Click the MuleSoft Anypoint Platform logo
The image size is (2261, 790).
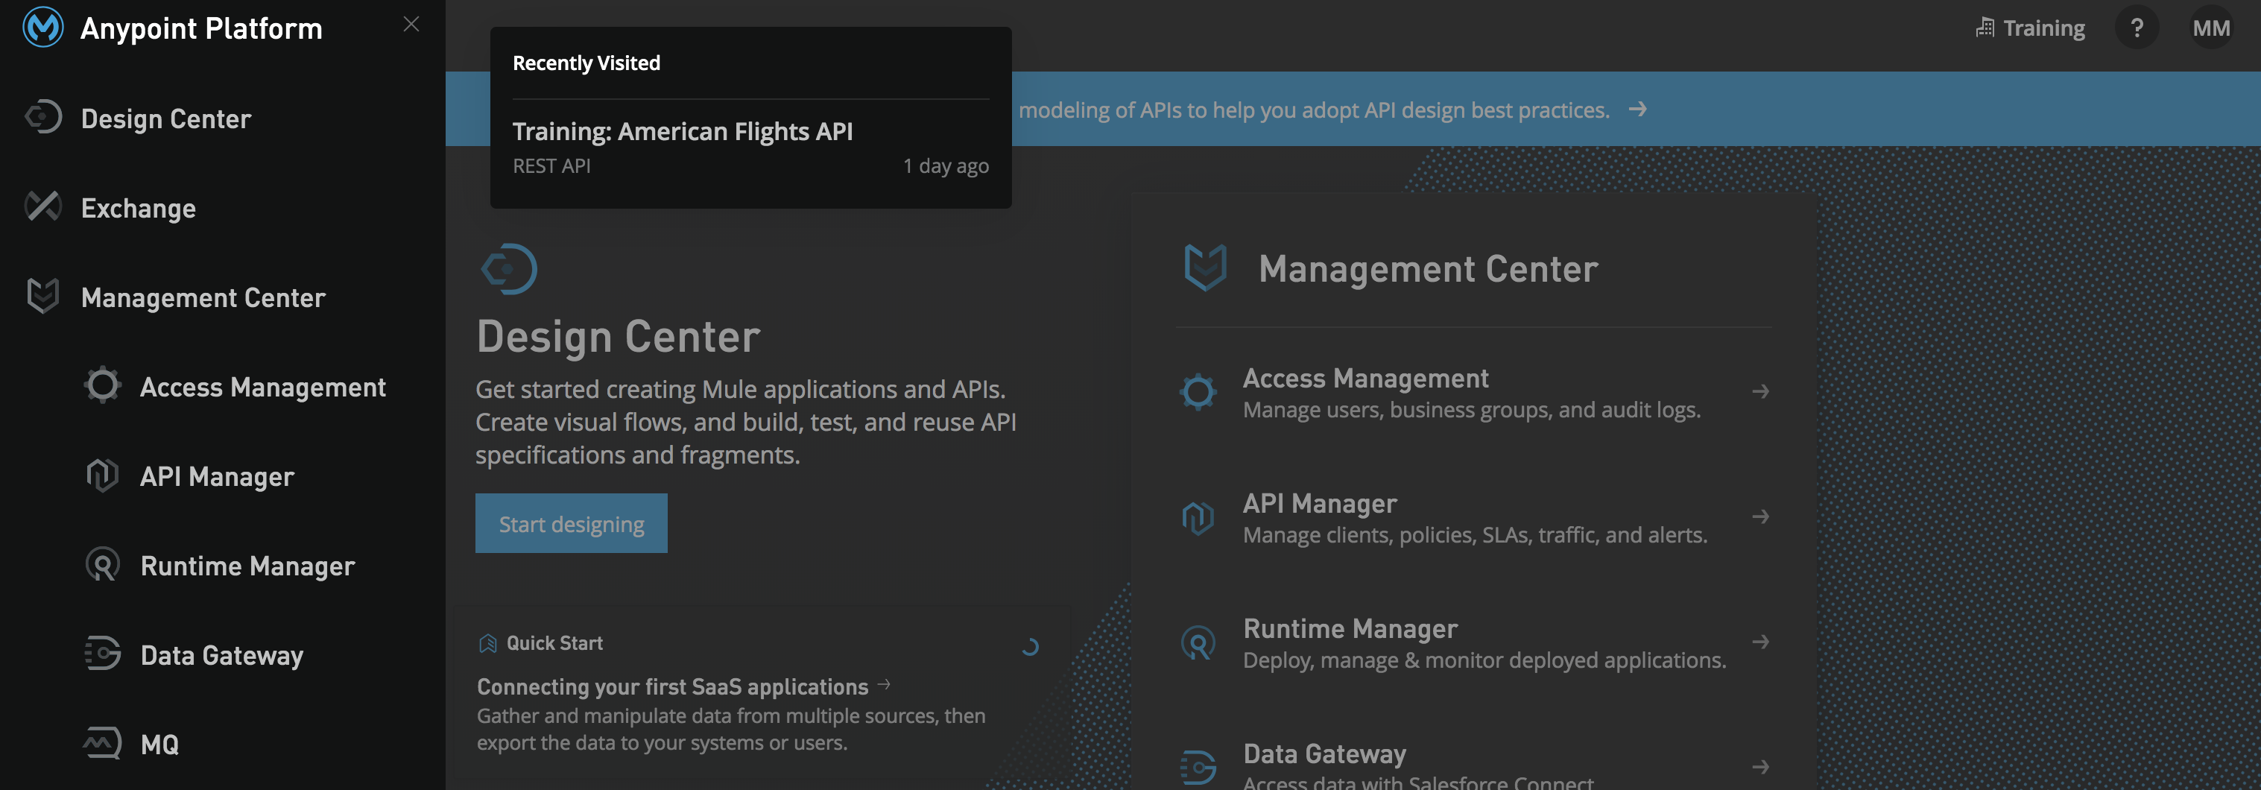(43, 28)
